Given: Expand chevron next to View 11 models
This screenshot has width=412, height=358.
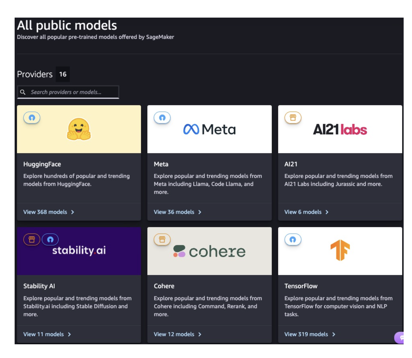Looking at the screenshot, I should click(69, 334).
